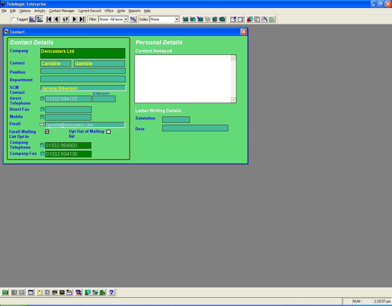Click the SCM Contact field Jeremy Ibberson

pos(83,88)
